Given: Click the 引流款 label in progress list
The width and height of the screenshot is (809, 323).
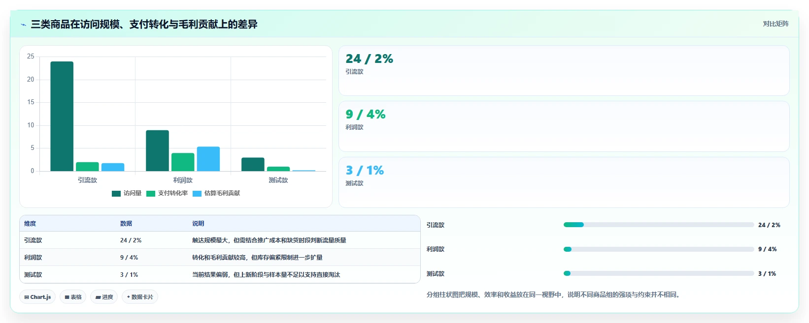Looking at the screenshot, I should point(436,225).
